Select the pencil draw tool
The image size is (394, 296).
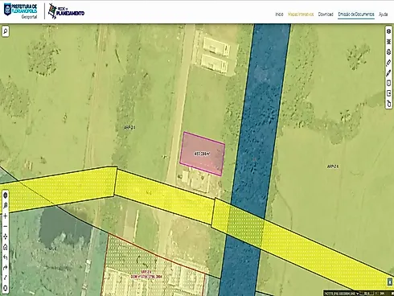pyautogui.click(x=388, y=72)
